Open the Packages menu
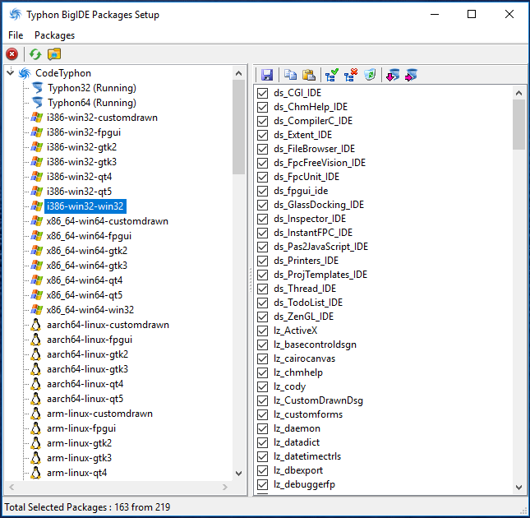Image resolution: width=530 pixels, height=518 pixels. [x=54, y=35]
